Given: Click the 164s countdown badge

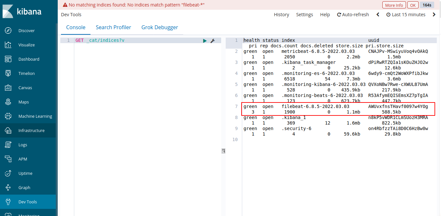Looking at the screenshot, I should (427, 5).
